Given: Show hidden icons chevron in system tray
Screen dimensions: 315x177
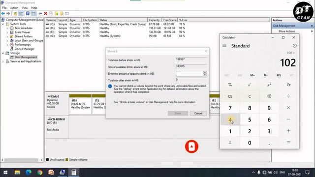Looking at the screenshot, I should pyautogui.click(x=253, y=173).
